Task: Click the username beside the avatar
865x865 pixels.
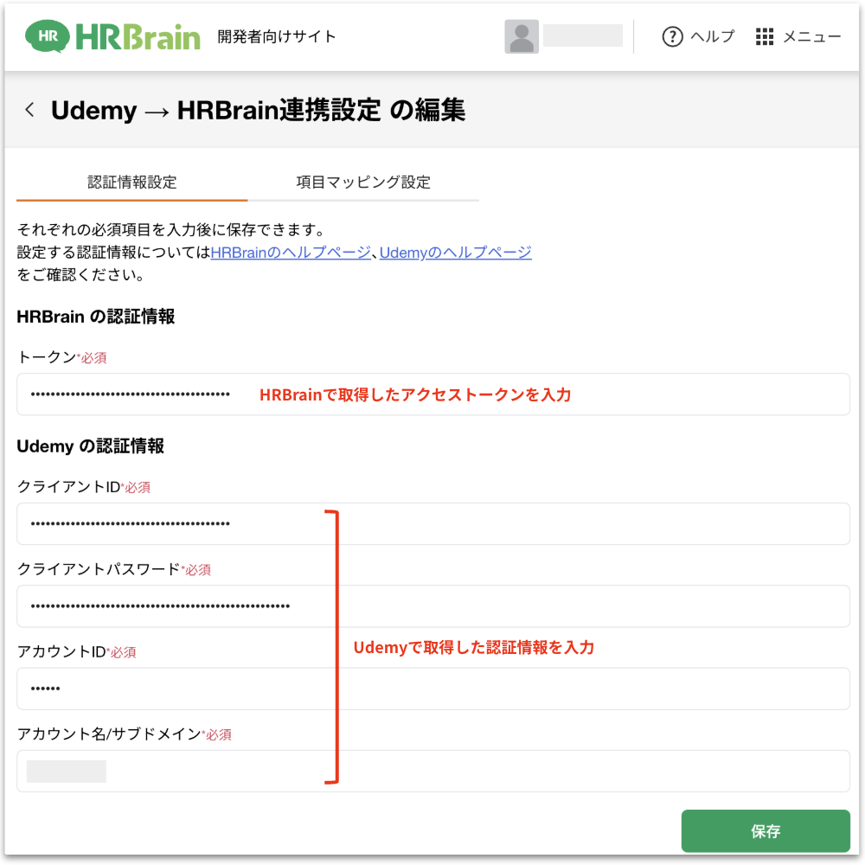Action: pos(583,36)
